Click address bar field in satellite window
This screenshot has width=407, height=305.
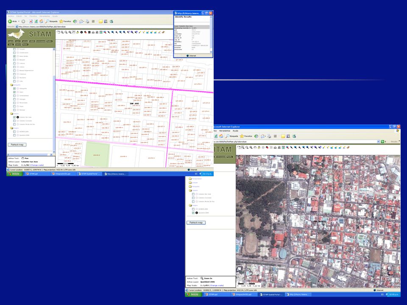pyautogui.click(x=295, y=141)
